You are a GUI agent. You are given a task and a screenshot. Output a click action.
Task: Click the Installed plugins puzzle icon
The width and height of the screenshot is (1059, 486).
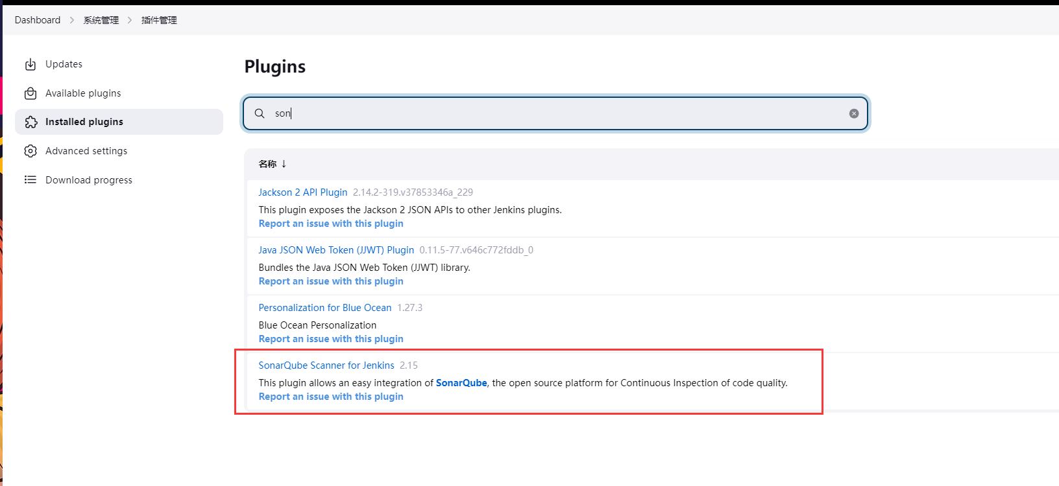pyautogui.click(x=30, y=122)
